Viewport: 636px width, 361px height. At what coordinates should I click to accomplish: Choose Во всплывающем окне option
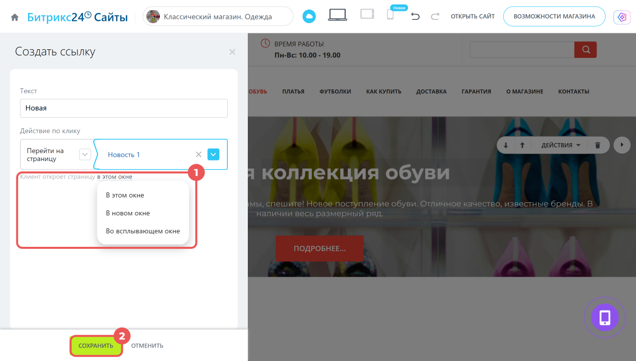click(x=143, y=231)
